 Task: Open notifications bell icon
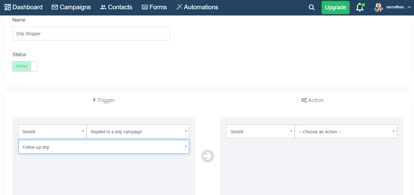[360, 7]
